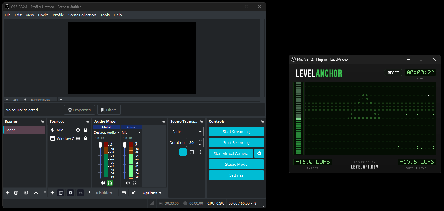Click the Duration value input field

coord(192,142)
